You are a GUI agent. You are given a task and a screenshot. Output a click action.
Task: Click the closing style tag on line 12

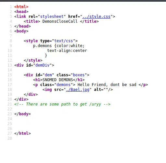(x=33, y=60)
